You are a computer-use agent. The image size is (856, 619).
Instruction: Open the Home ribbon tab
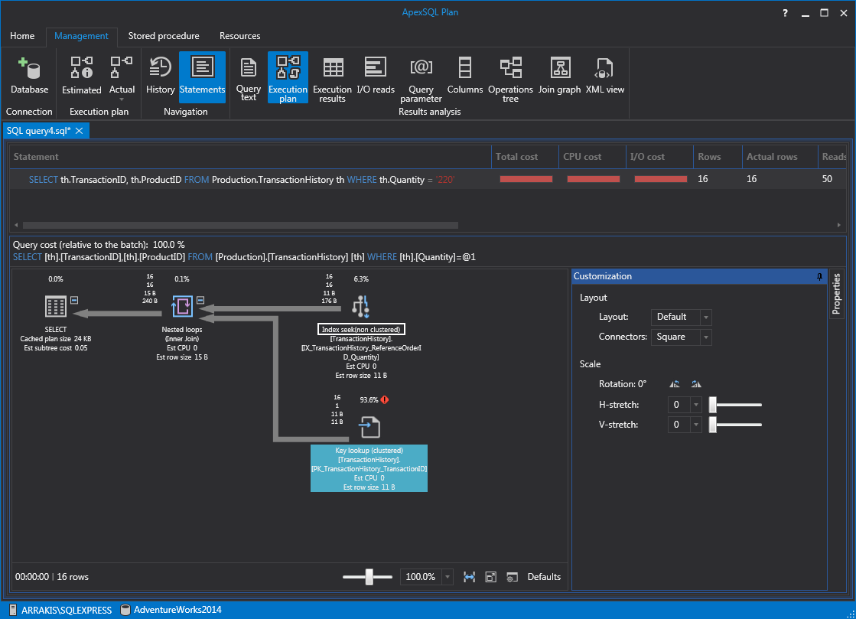[x=22, y=36]
